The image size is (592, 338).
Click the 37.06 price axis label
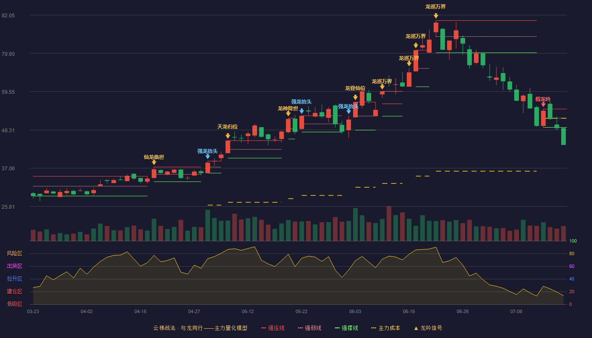8,168
